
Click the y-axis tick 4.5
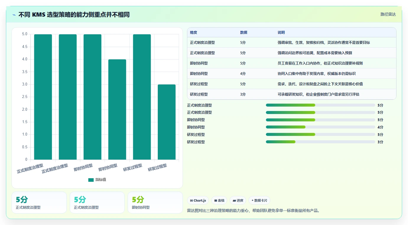pyautogui.click(x=25, y=47)
